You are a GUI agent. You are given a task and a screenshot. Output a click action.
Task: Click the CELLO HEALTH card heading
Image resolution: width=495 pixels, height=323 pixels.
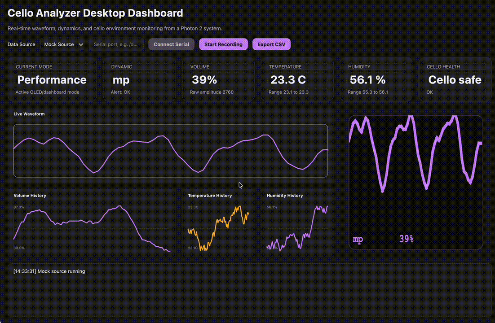pyautogui.click(x=443, y=67)
